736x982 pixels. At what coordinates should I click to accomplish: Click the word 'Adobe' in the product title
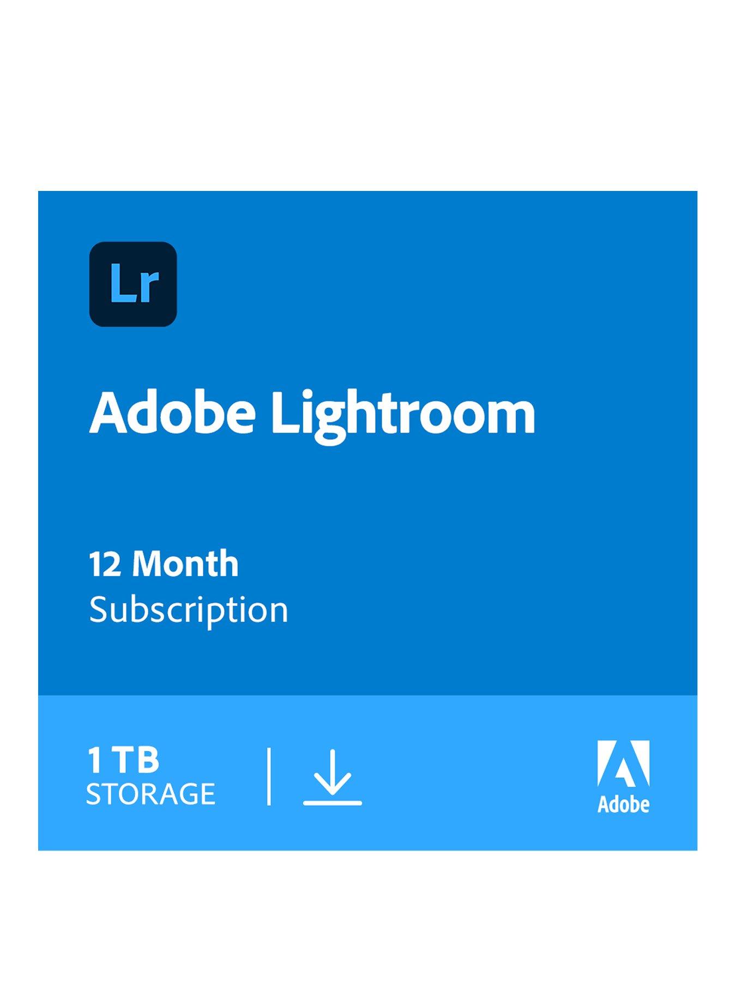172,413
